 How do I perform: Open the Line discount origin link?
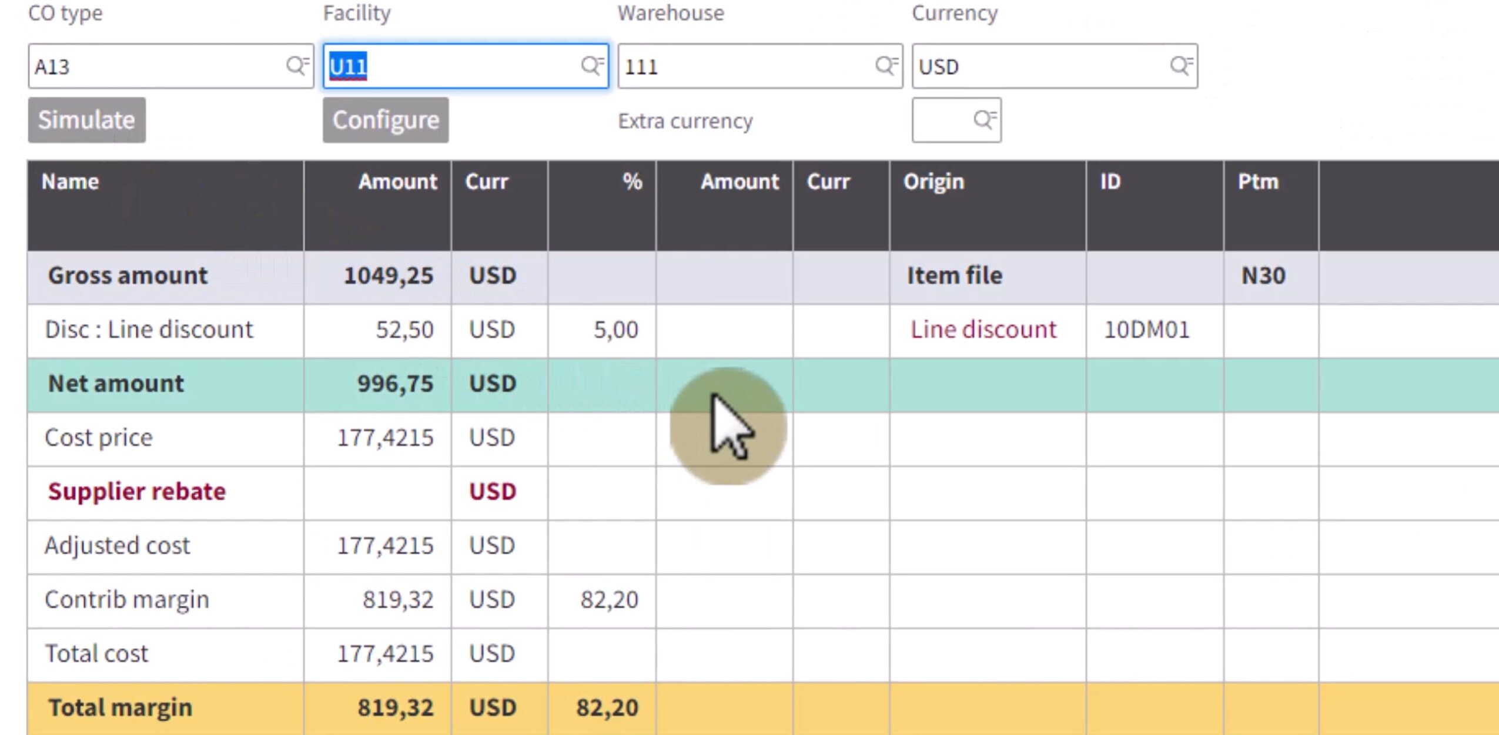coord(983,330)
